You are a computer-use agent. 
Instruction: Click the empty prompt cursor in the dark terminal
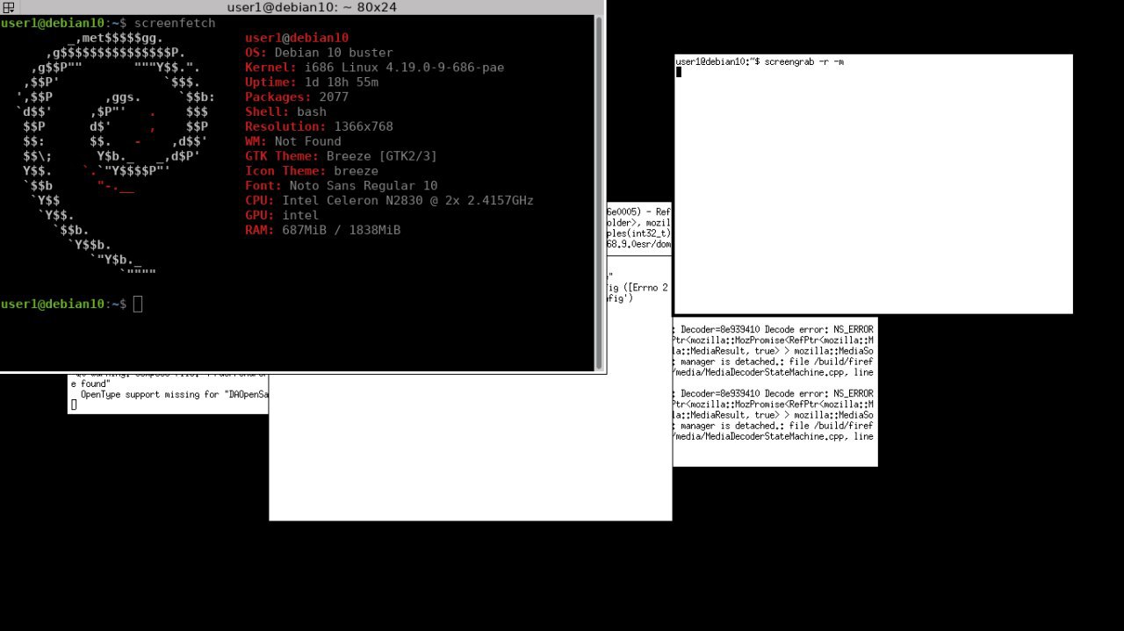[x=138, y=304]
